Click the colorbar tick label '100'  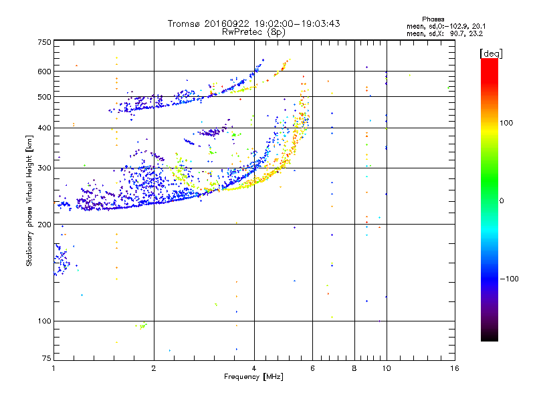click(506, 123)
